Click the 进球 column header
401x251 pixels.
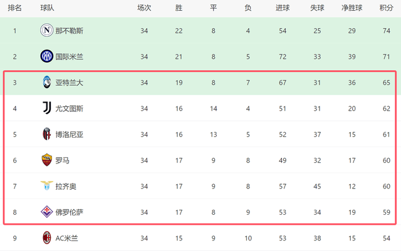[x=283, y=8]
